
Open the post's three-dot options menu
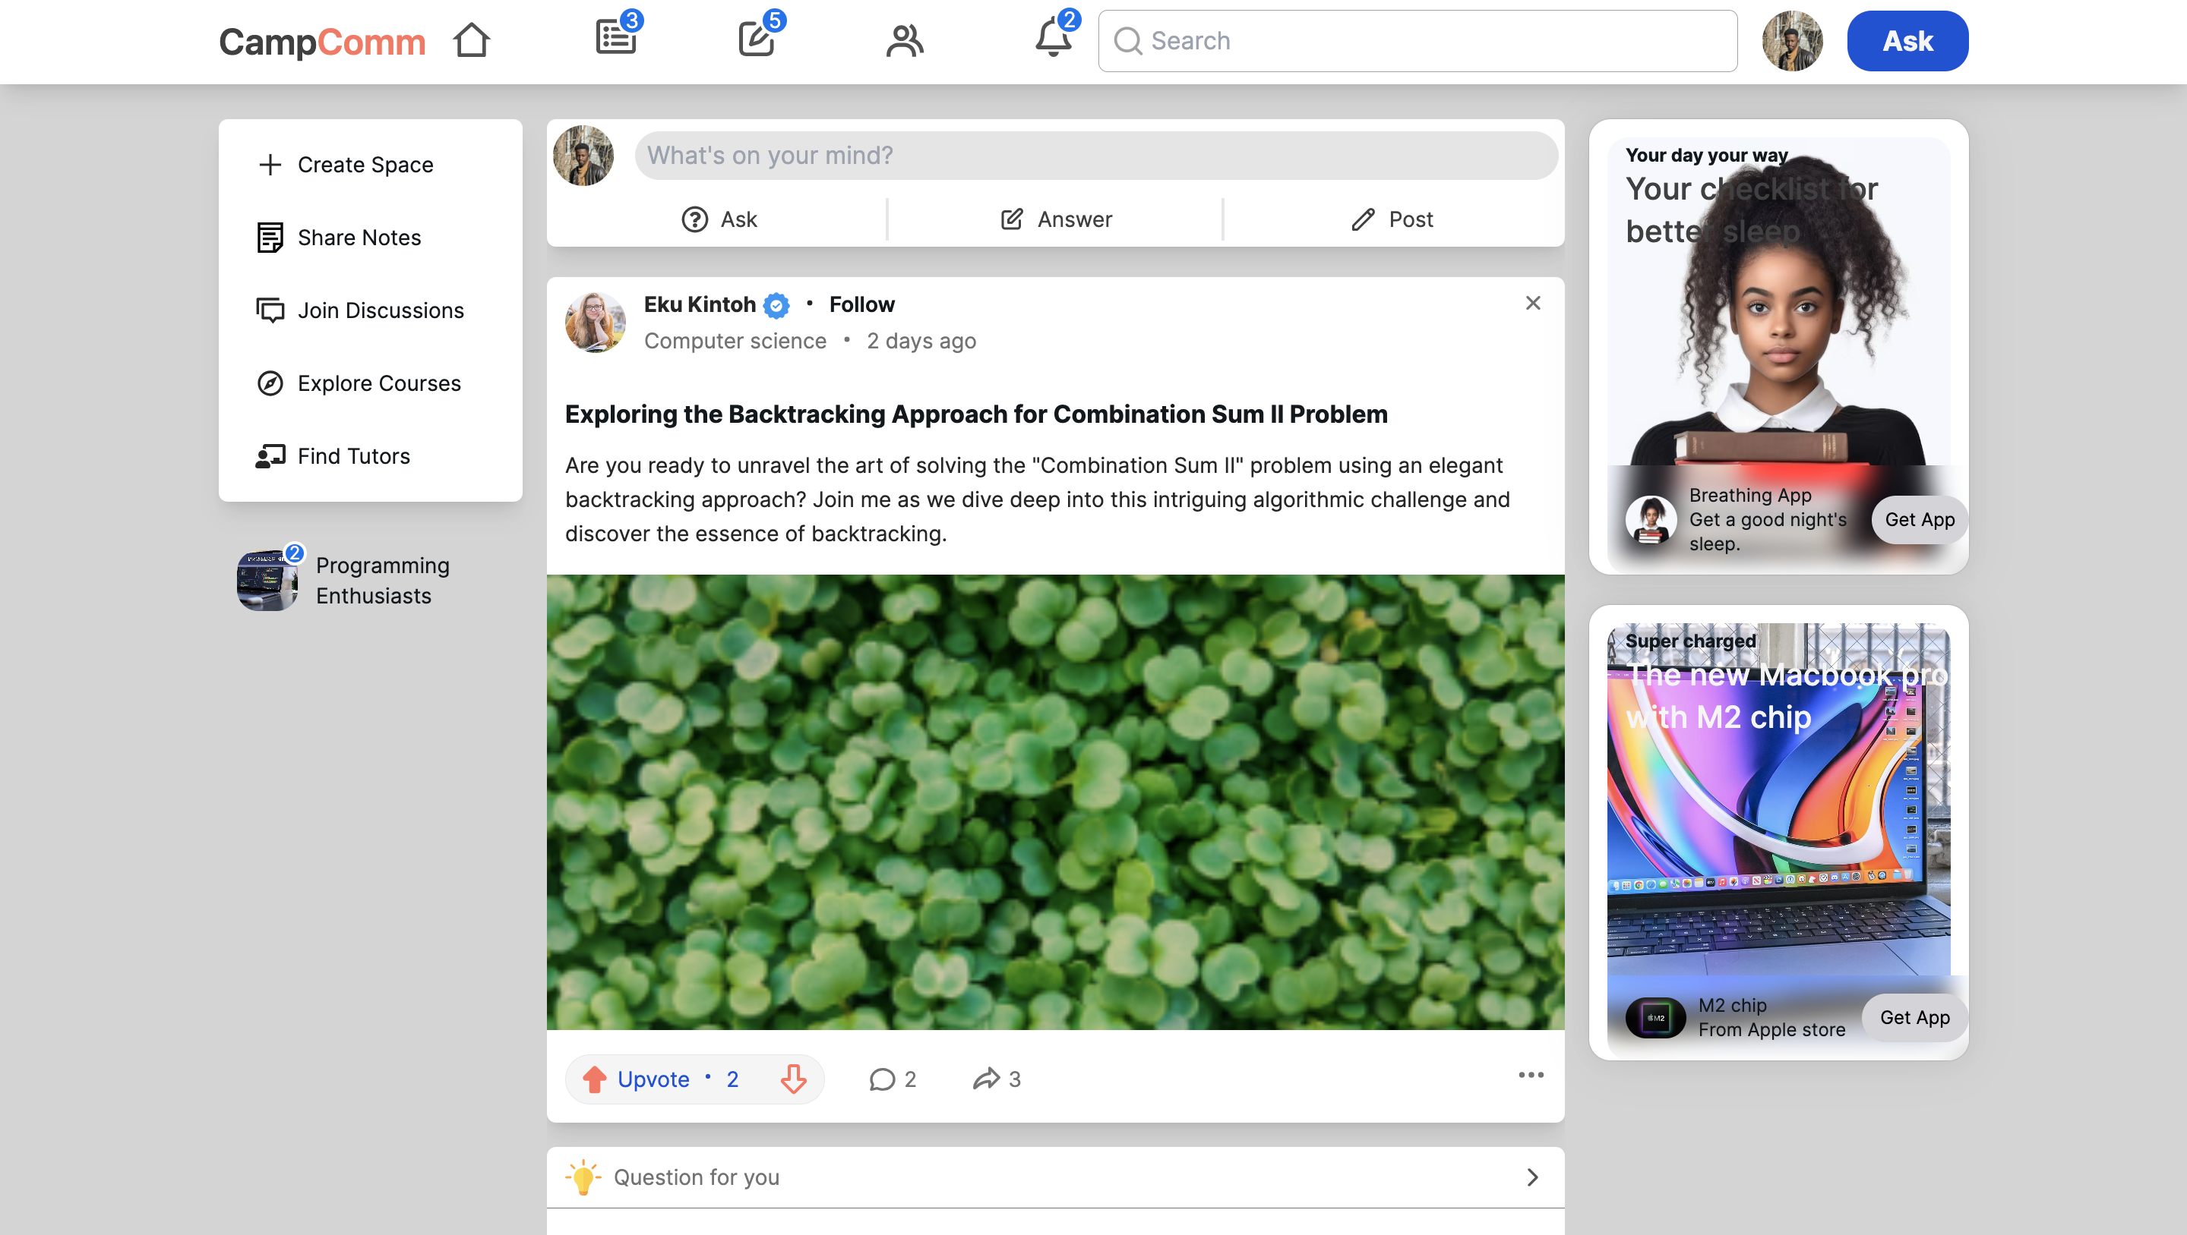point(1531,1075)
